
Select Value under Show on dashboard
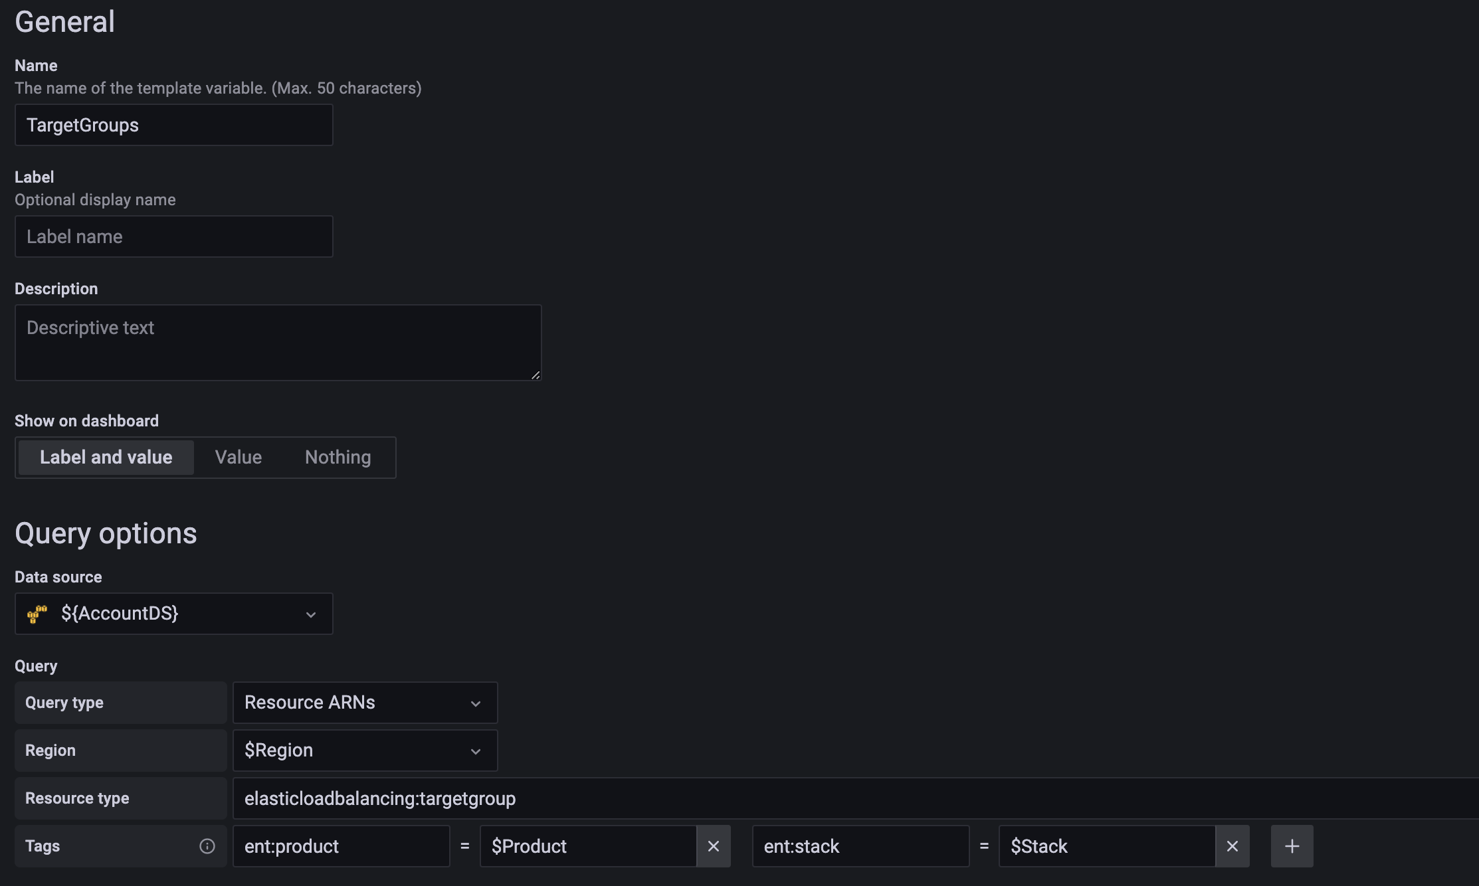pos(237,457)
